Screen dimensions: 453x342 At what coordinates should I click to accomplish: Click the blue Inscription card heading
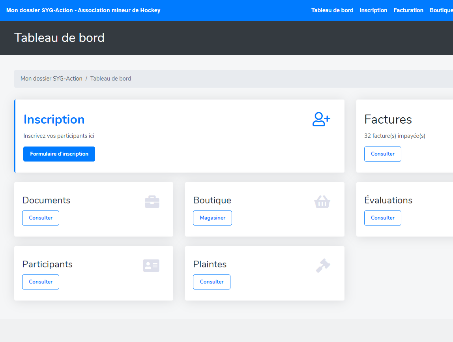point(54,119)
